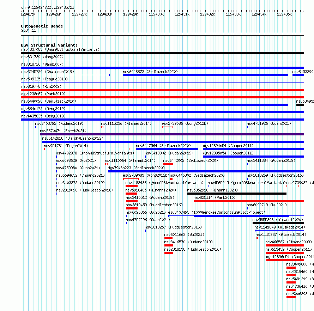Click dgv12895n54 (Cooper2011) label
Viewport: 314px width, 311px height.
point(228,153)
